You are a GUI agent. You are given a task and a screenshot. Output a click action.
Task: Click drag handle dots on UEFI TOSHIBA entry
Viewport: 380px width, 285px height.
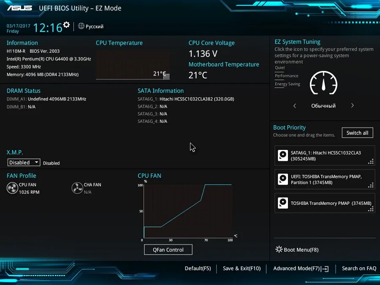point(371,185)
